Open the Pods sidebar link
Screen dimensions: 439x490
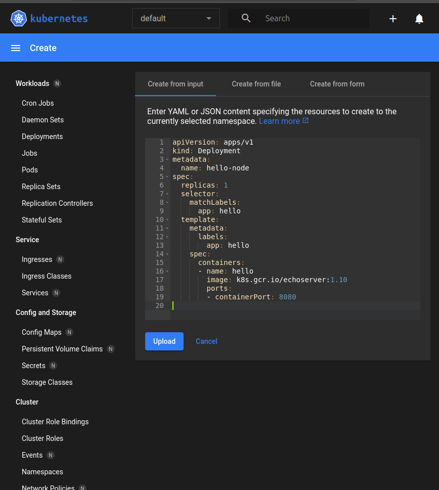[30, 170]
